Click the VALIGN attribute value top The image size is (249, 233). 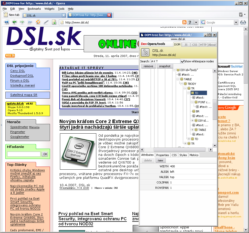[x=172, y=177]
